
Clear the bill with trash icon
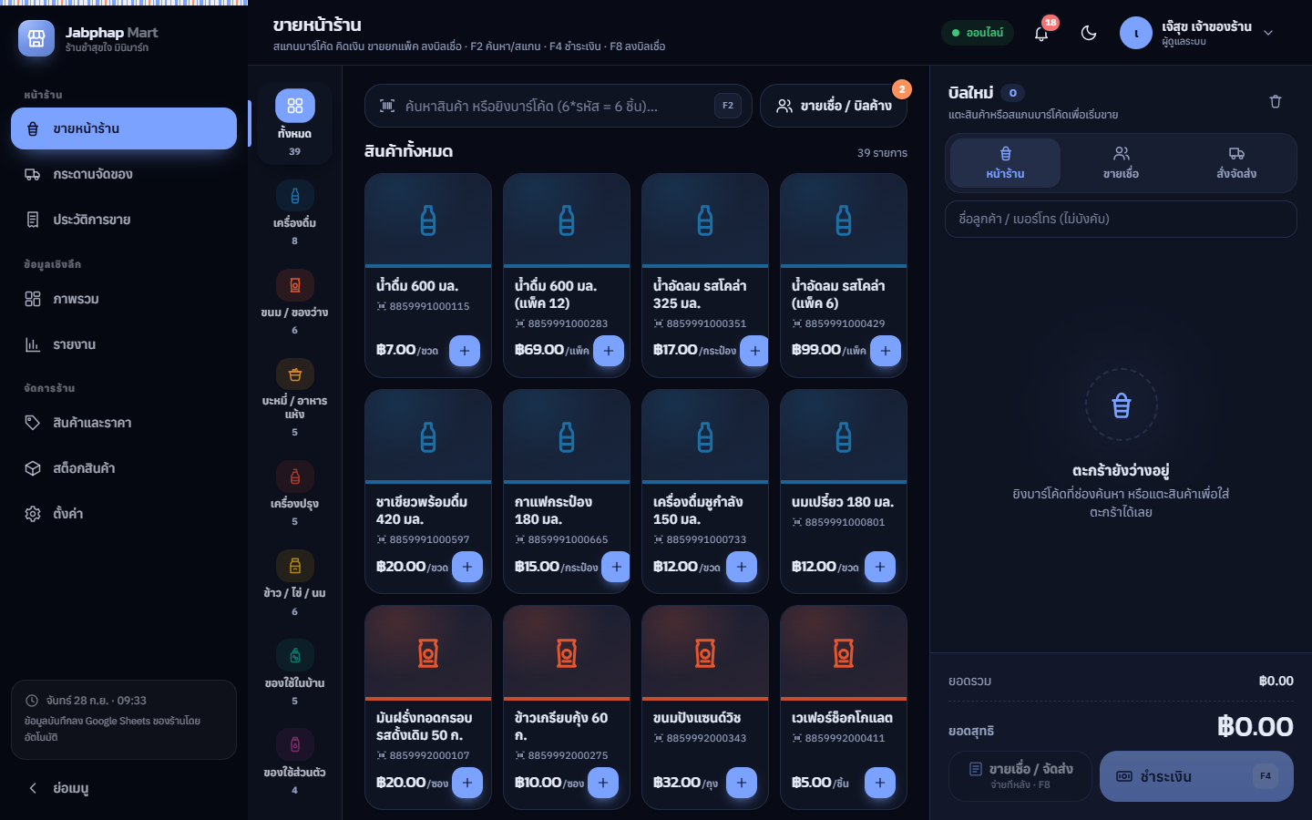1276,102
